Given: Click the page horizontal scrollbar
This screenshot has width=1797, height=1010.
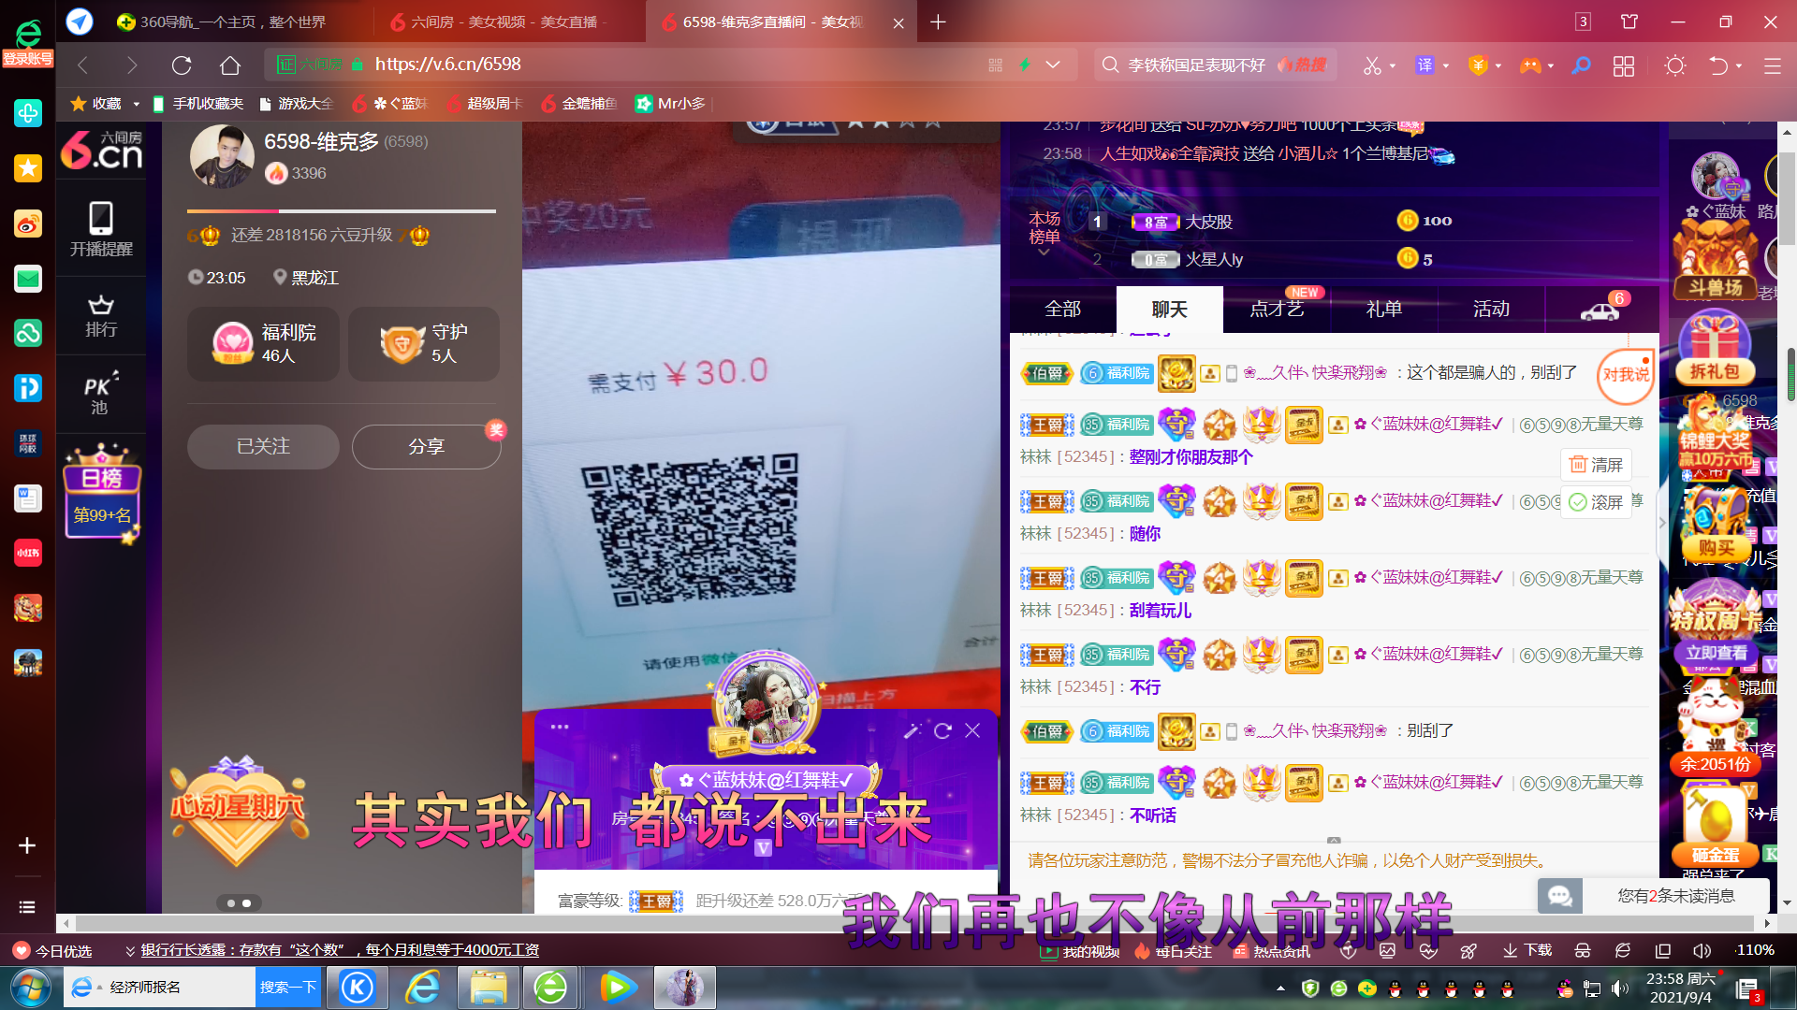Looking at the screenshot, I should pyautogui.click(x=915, y=923).
